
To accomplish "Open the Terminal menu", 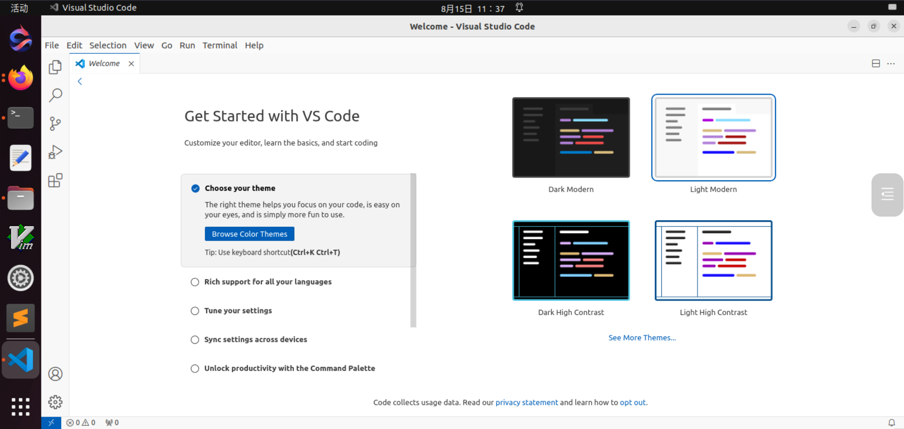I will pos(220,45).
